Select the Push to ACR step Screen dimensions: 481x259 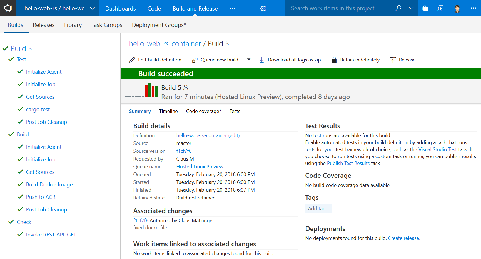41,197
